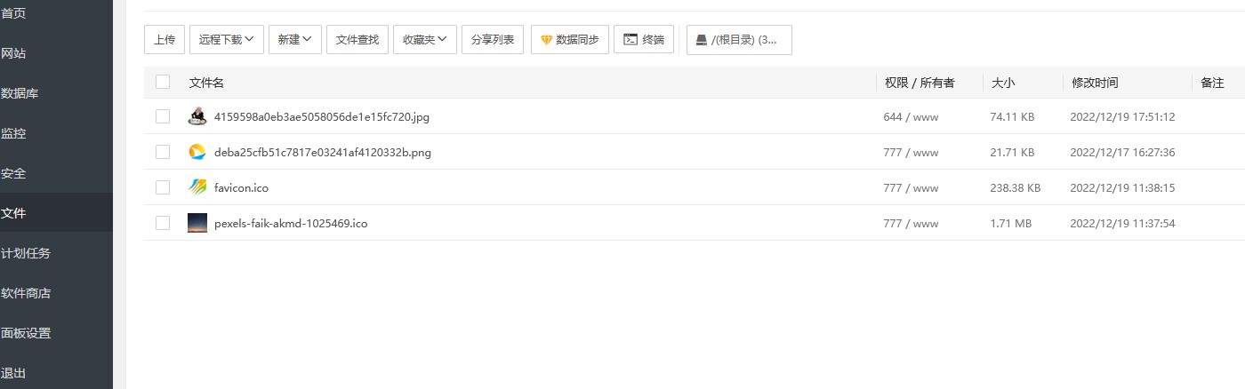The height and width of the screenshot is (389, 1245).
Task: Click the 上传 upload button
Action: [165, 40]
